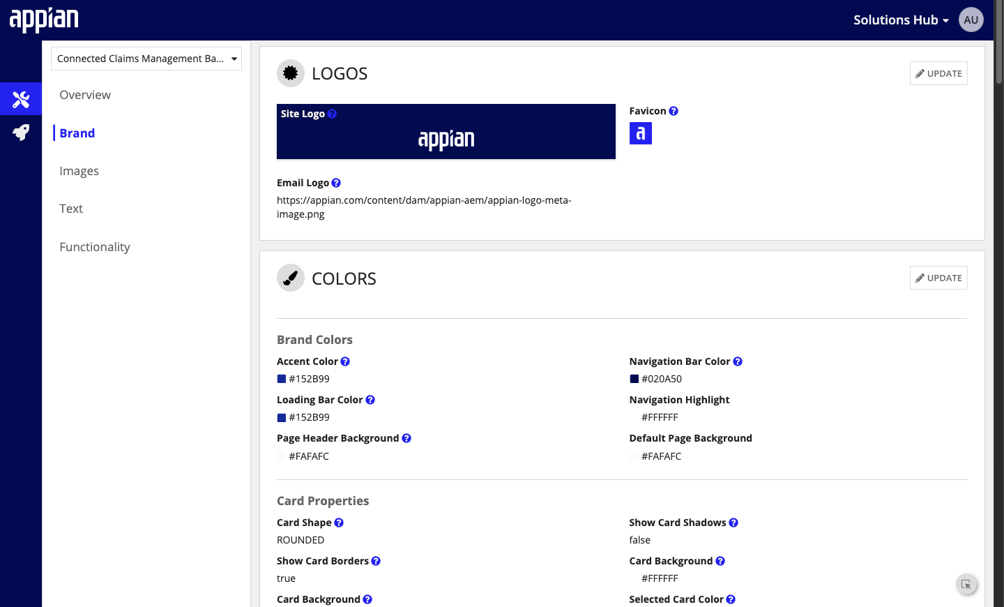
Task: Click the Site Logo preview image
Action: (446, 132)
